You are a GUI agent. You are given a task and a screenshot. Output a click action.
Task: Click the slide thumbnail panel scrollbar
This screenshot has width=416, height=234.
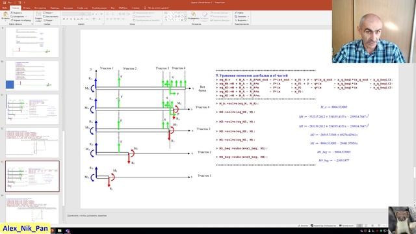click(x=64, y=168)
